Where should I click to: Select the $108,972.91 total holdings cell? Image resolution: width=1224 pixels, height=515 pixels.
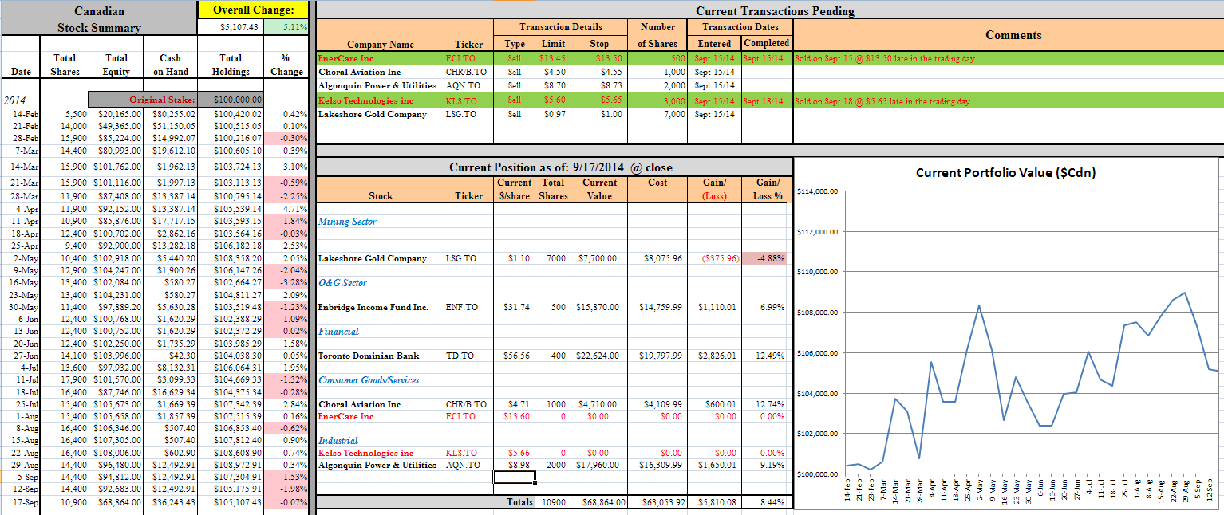pos(231,464)
